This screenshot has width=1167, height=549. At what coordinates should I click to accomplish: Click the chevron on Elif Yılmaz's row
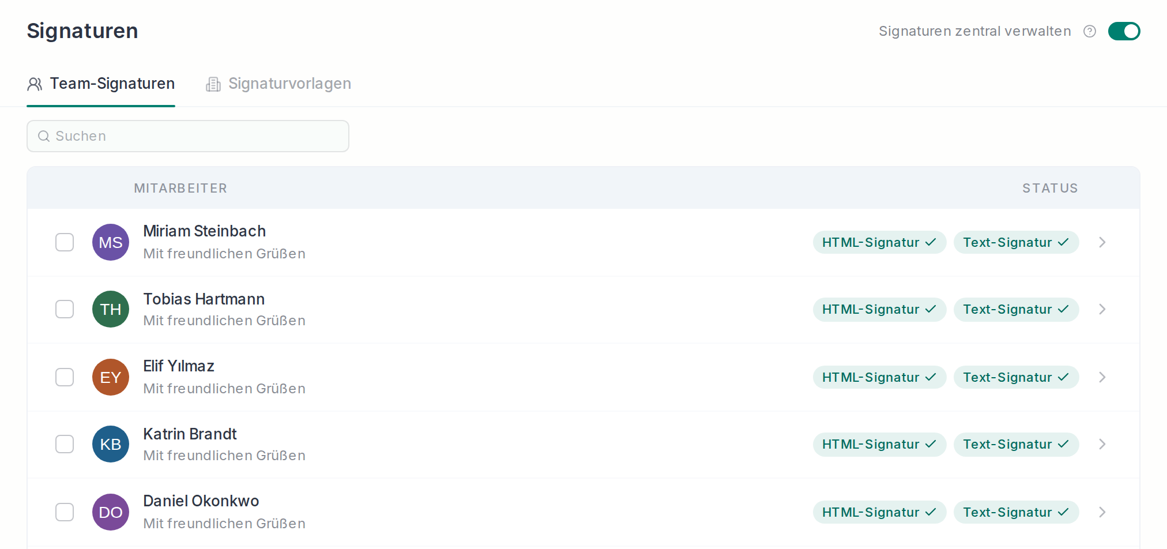tap(1102, 377)
